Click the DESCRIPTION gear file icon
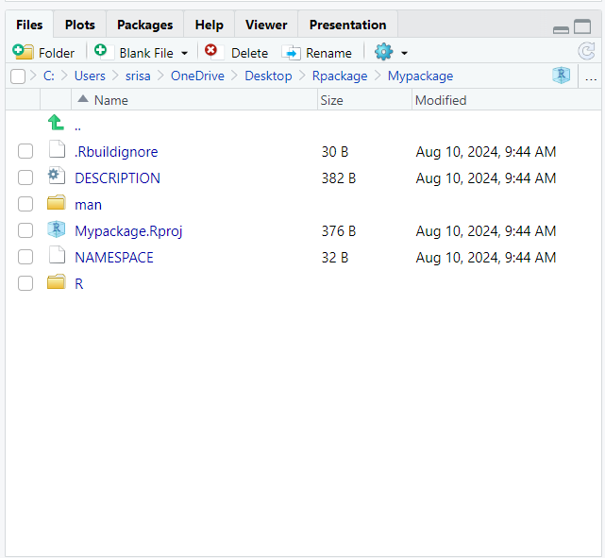 click(57, 176)
